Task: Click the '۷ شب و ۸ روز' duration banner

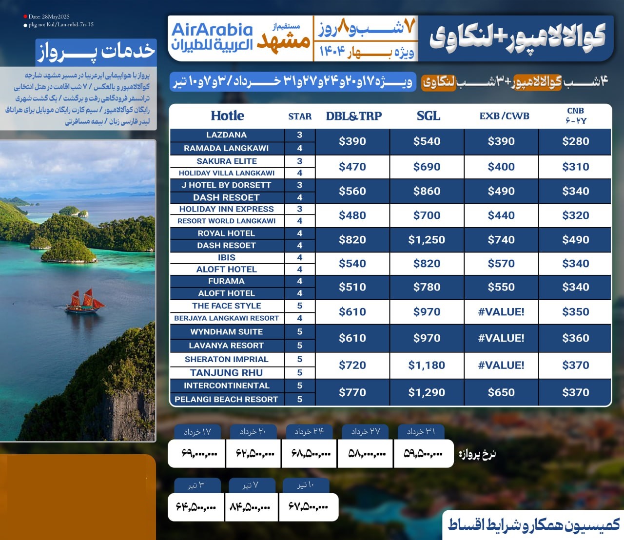Action: pyautogui.click(x=367, y=28)
